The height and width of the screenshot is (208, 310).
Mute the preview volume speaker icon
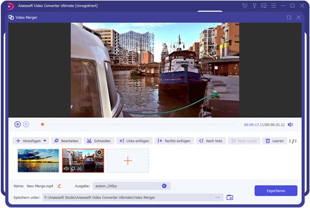click(x=290, y=124)
